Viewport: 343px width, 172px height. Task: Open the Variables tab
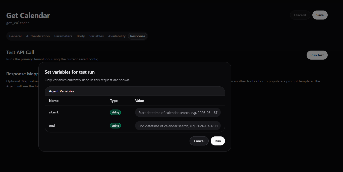tap(96, 36)
